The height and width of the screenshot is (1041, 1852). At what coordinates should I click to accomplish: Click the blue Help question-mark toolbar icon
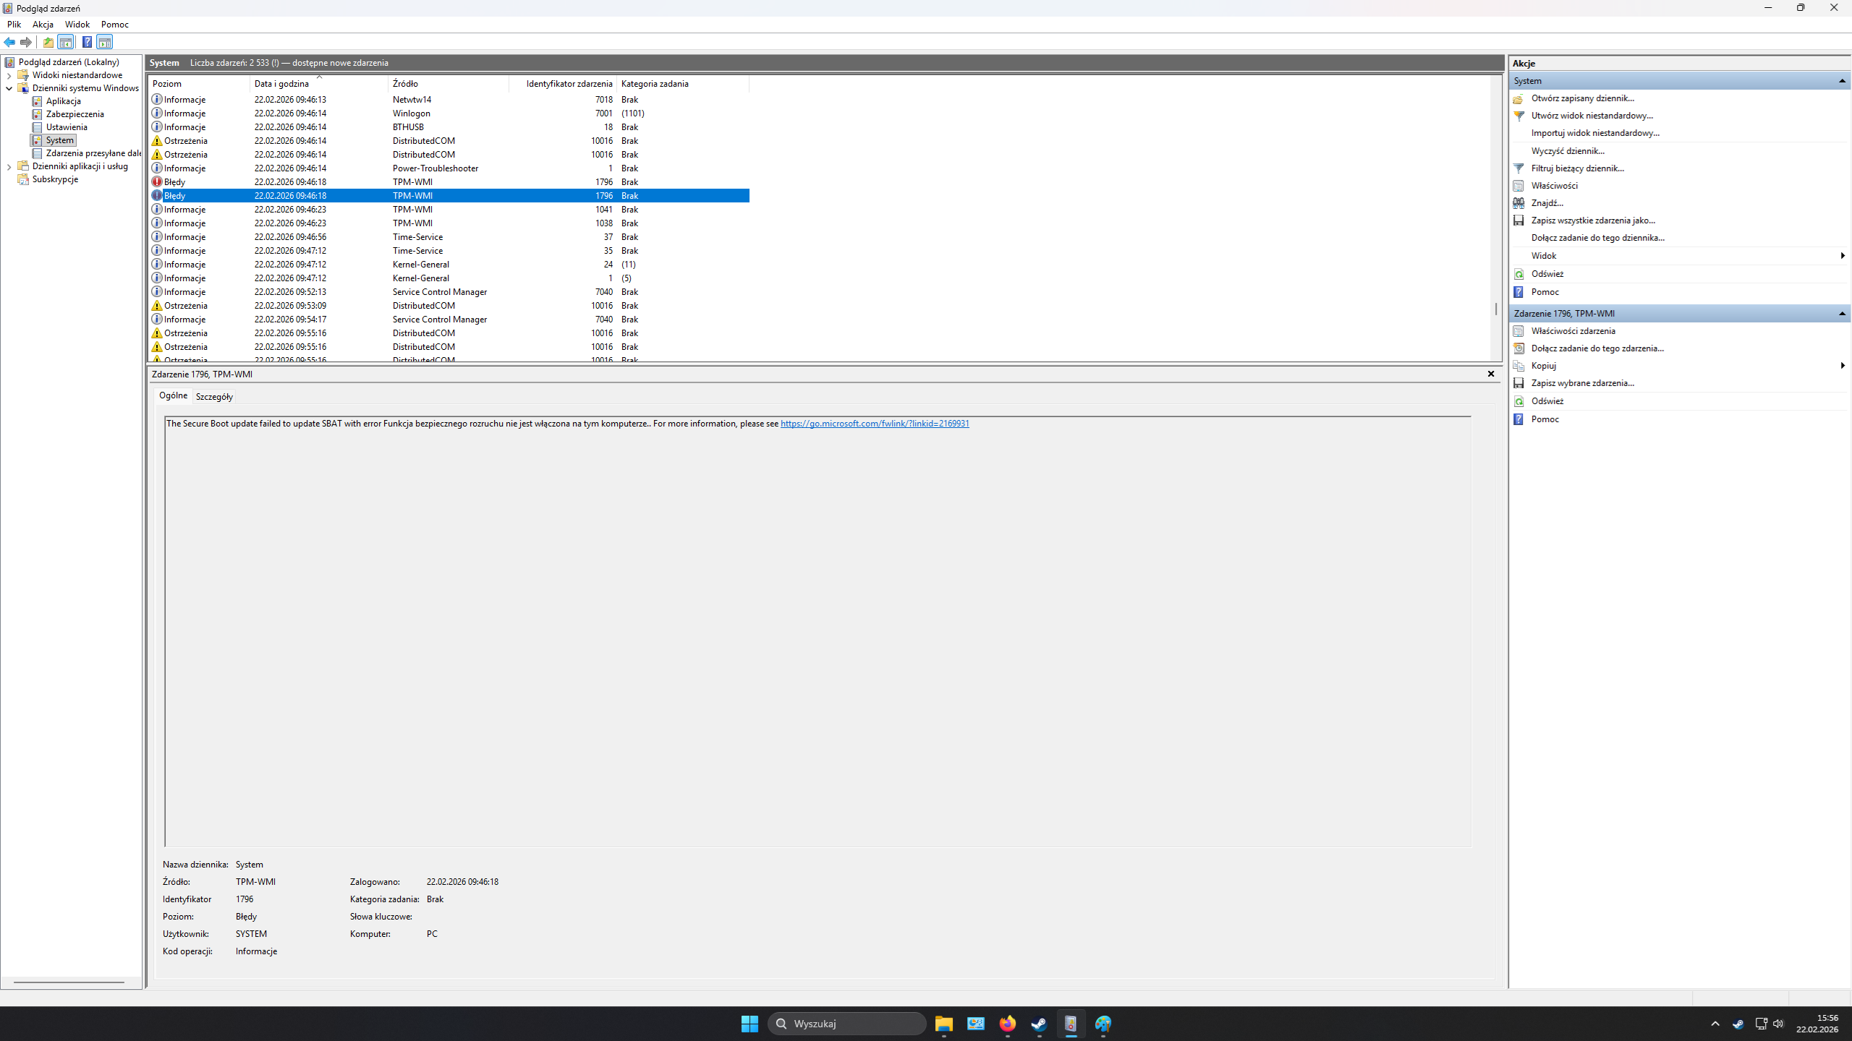tap(87, 42)
